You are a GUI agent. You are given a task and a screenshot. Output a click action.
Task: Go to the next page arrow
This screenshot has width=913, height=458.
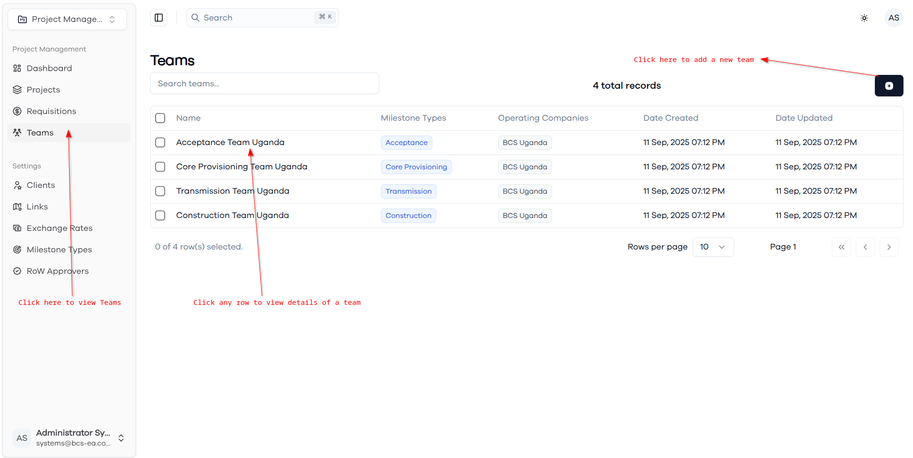[x=889, y=247]
